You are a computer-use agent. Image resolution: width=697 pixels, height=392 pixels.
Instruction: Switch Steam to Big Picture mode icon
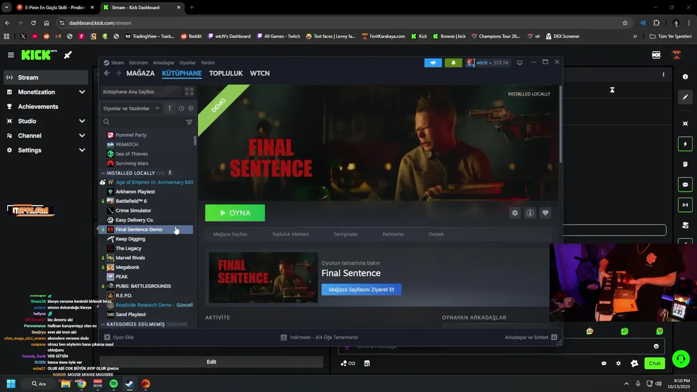coord(519,63)
